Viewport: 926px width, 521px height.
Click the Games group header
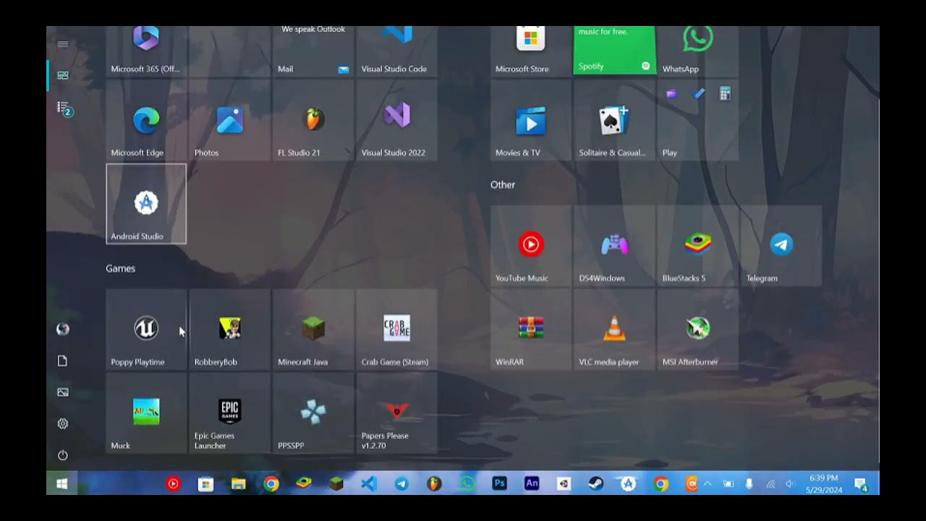[x=121, y=268]
